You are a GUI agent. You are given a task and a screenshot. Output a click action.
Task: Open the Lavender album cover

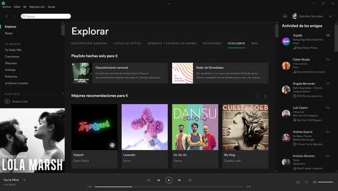[x=145, y=127]
